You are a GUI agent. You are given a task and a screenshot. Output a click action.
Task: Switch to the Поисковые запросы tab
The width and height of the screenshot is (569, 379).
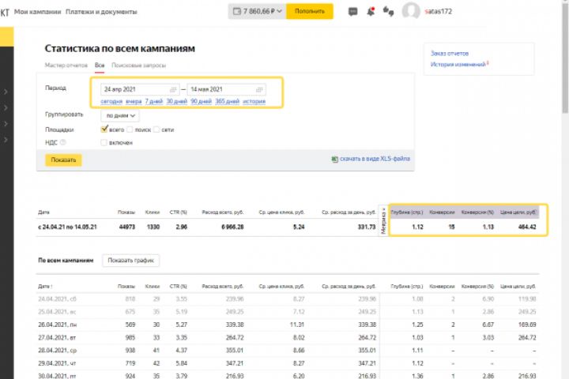click(138, 66)
